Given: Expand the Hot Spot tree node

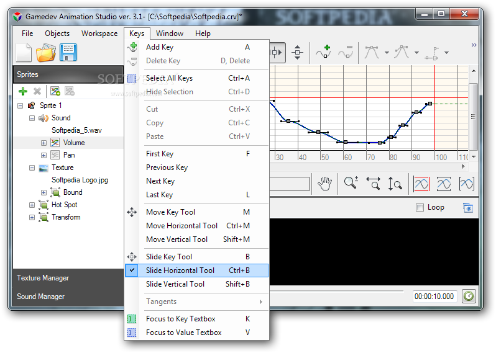Looking at the screenshot, I should point(32,205).
